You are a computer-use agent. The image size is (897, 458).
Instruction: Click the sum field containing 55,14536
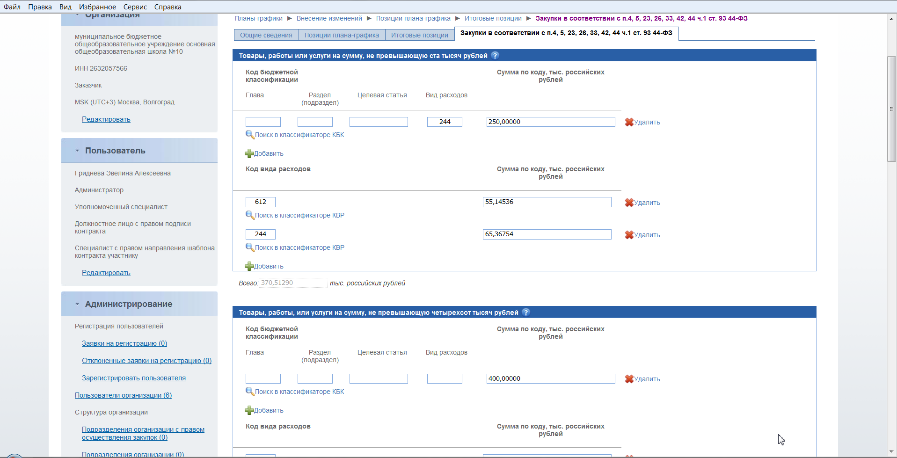547,202
